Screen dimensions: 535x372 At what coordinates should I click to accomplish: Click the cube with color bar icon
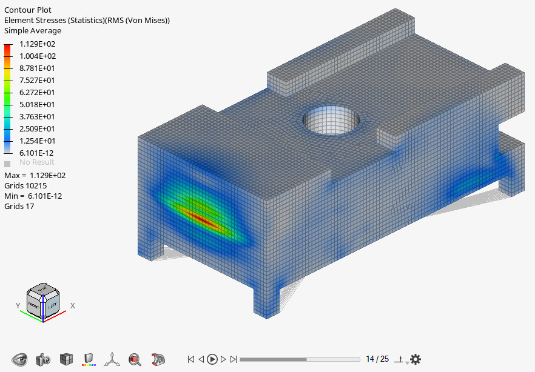pos(89,359)
